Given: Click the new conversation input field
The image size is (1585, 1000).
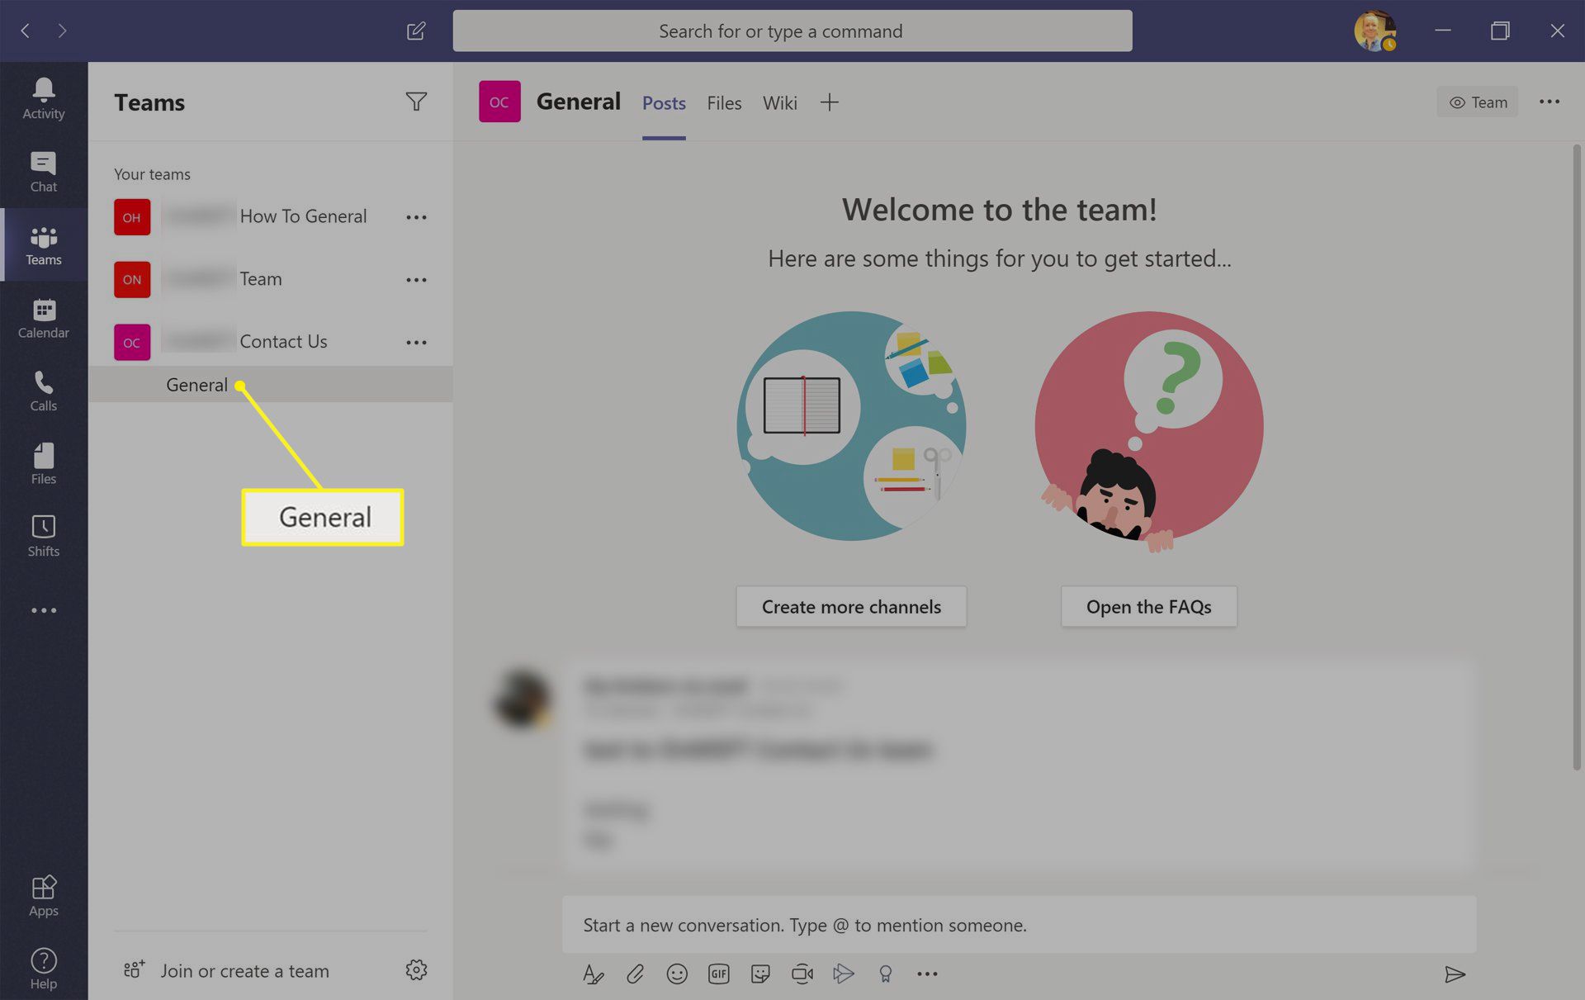Looking at the screenshot, I should click(x=1018, y=924).
